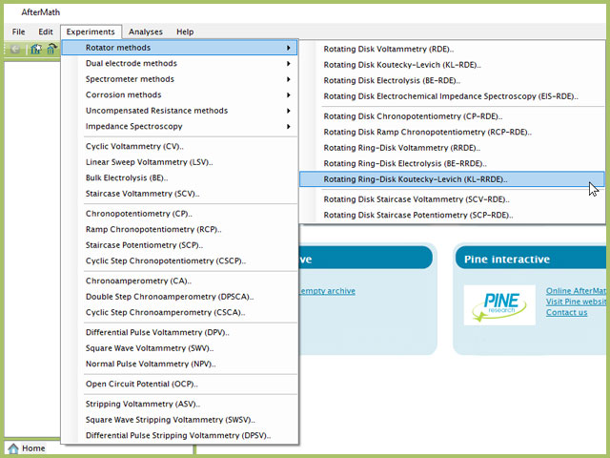Open the Help menu
Viewport: 610px width, 458px height.
185,31
